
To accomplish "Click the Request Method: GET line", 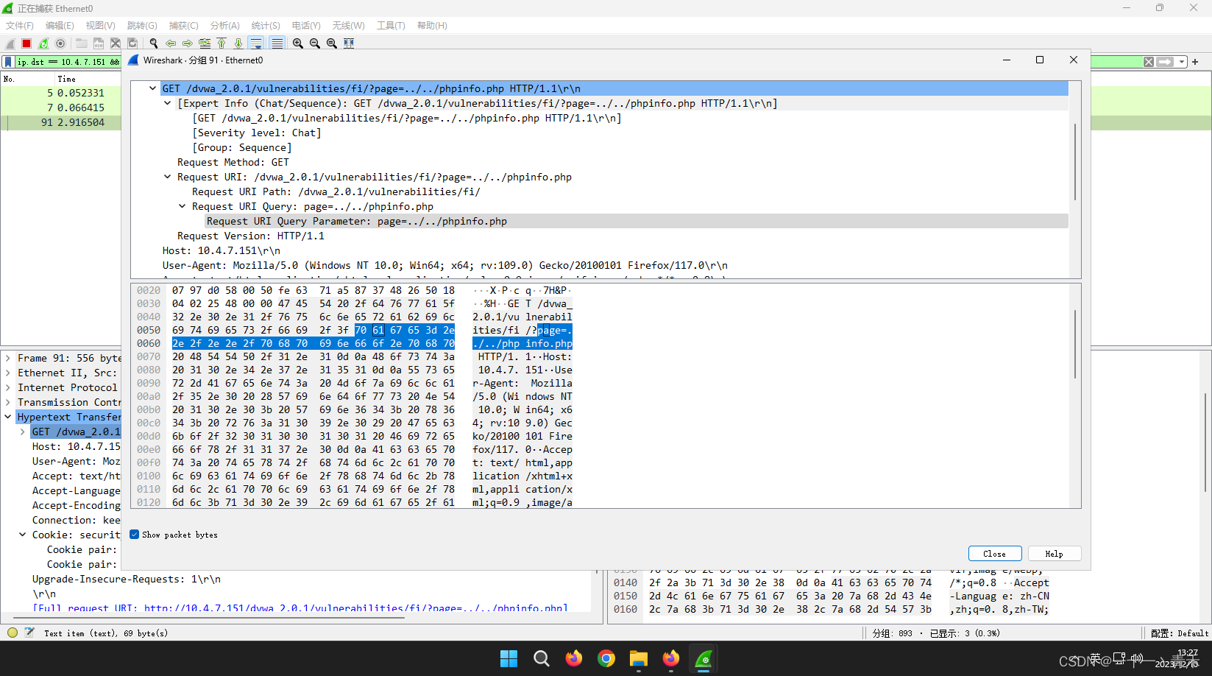I will [x=233, y=162].
